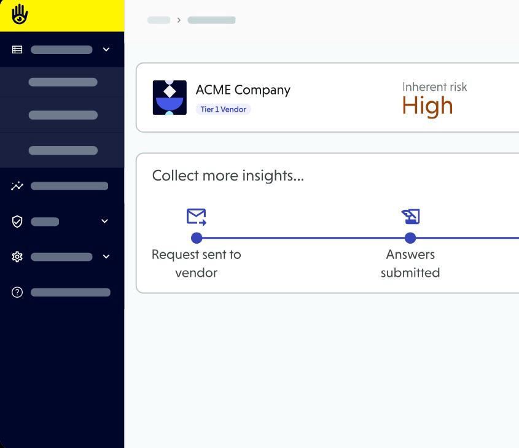Select the shield checkmark sidebar icon
This screenshot has width=519, height=448.
[x=17, y=222]
